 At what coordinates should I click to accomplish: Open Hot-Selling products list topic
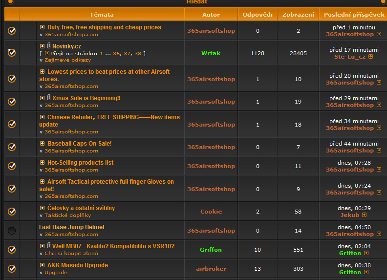80,163
